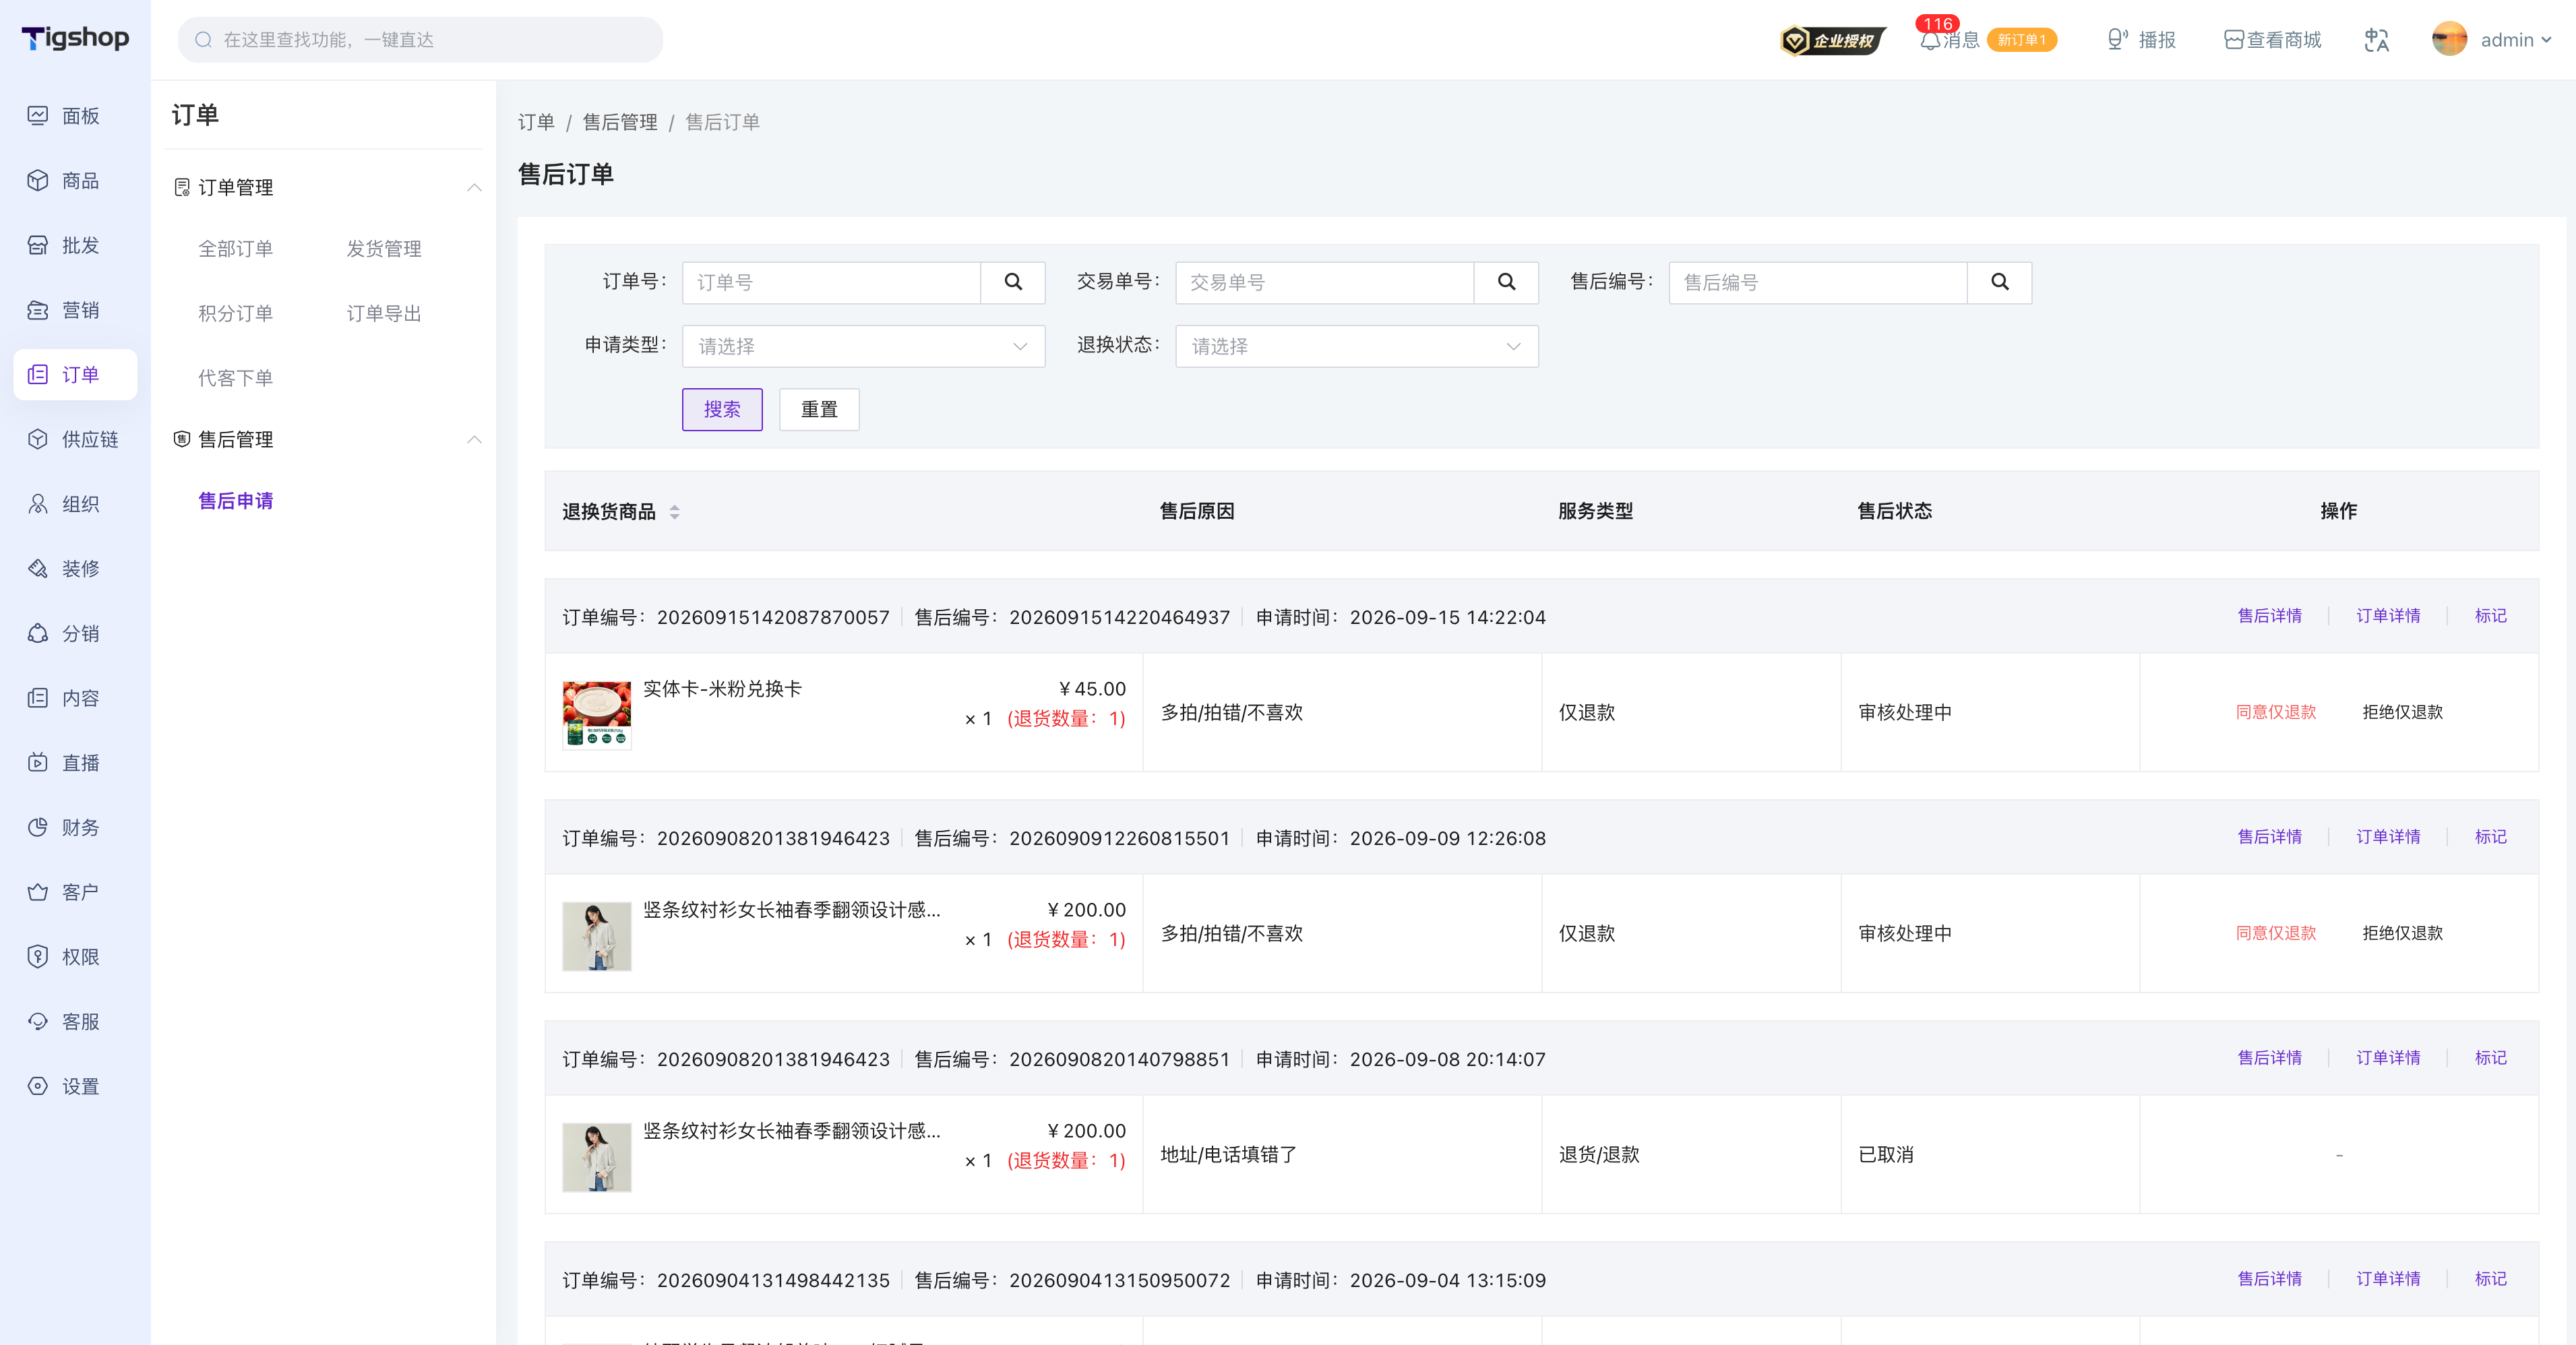Go to 代客下单 submenu
Viewport: 2576px width, 1345px height.
pos(235,378)
